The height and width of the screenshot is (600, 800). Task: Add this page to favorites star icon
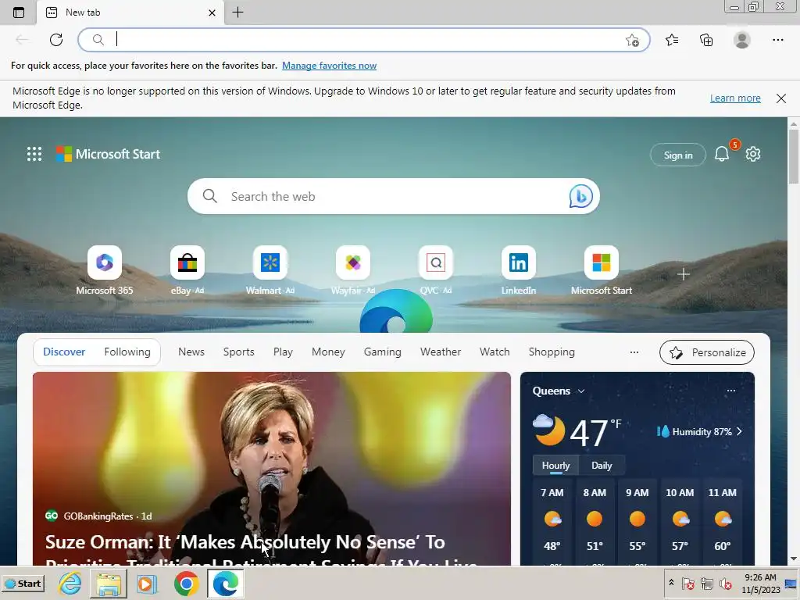click(632, 41)
